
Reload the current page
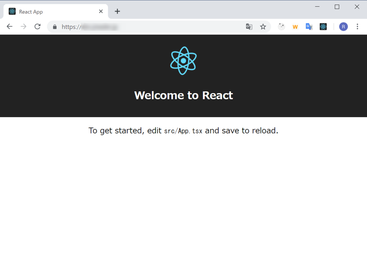click(x=38, y=27)
